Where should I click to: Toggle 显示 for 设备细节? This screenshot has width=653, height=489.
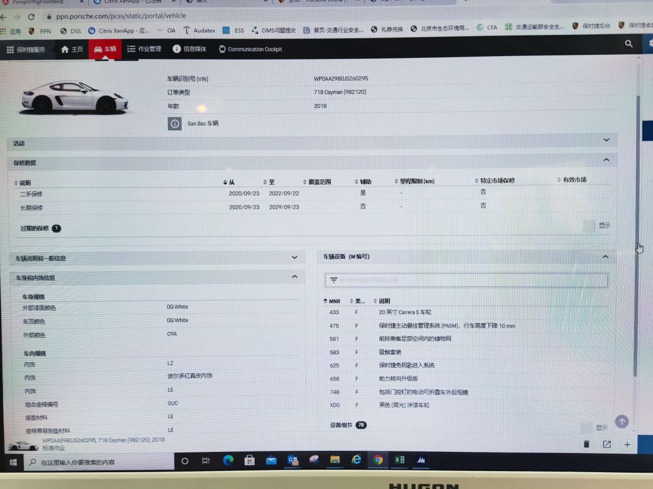(x=587, y=428)
